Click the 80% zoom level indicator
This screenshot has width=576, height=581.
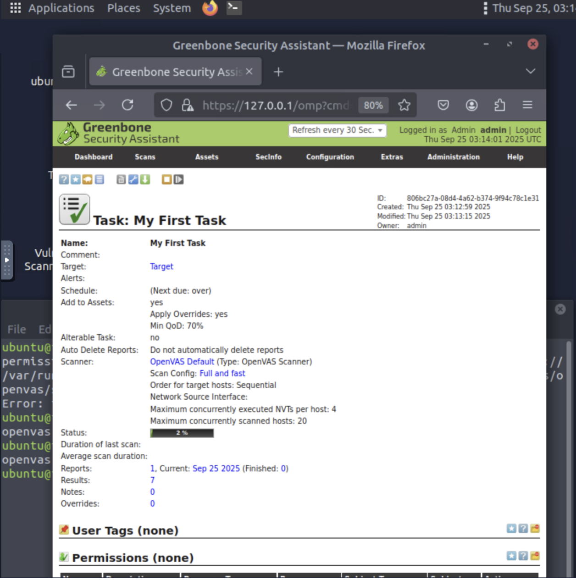(x=373, y=106)
